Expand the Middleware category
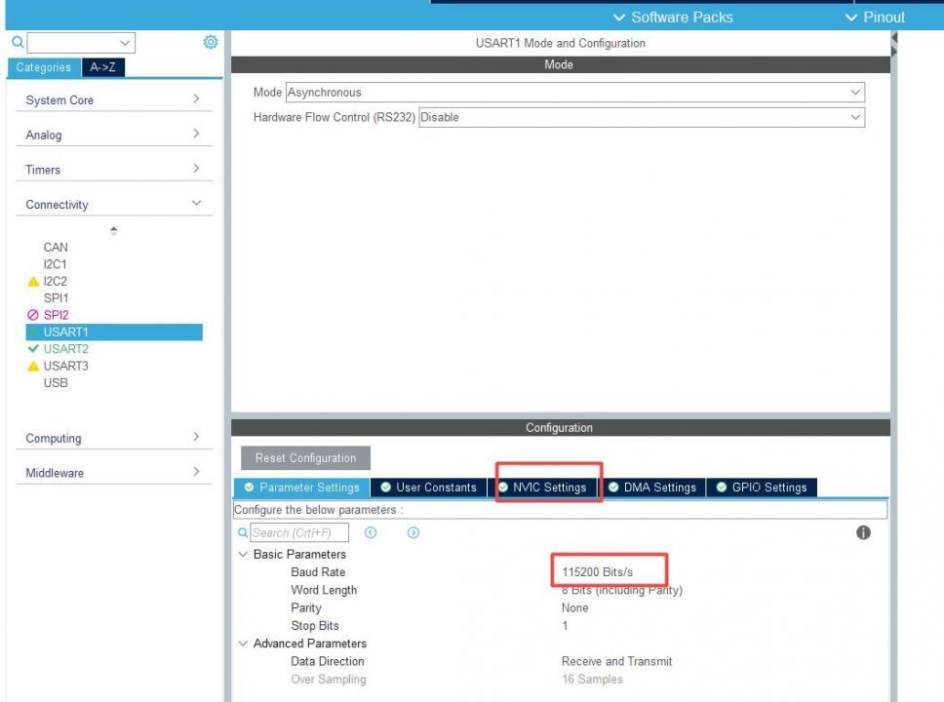944x702 pixels. (114, 473)
